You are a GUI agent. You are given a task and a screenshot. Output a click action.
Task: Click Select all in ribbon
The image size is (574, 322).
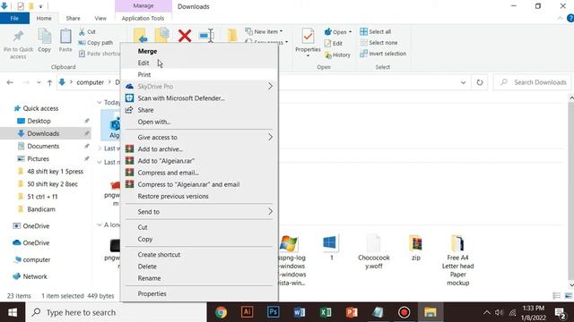(x=376, y=32)
